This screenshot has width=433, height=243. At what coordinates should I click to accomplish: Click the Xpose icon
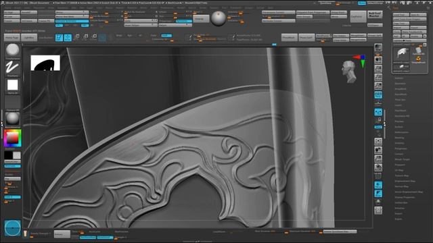pos(378,211)
